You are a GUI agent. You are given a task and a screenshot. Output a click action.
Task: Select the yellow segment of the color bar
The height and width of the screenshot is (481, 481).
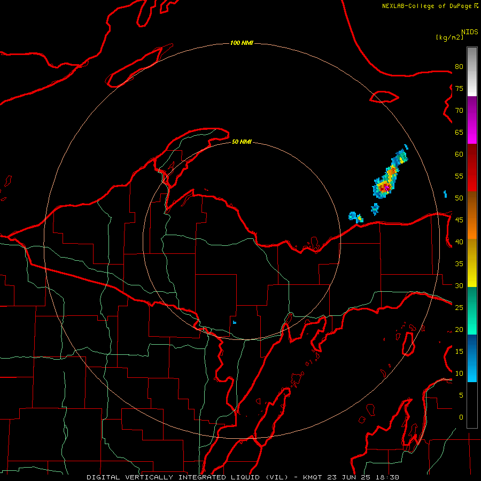(472, 263)
